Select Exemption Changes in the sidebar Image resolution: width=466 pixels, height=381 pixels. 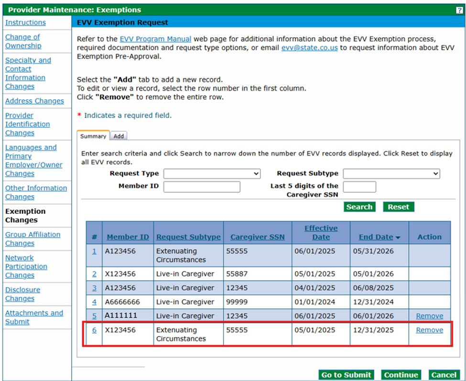pos(25,216)
